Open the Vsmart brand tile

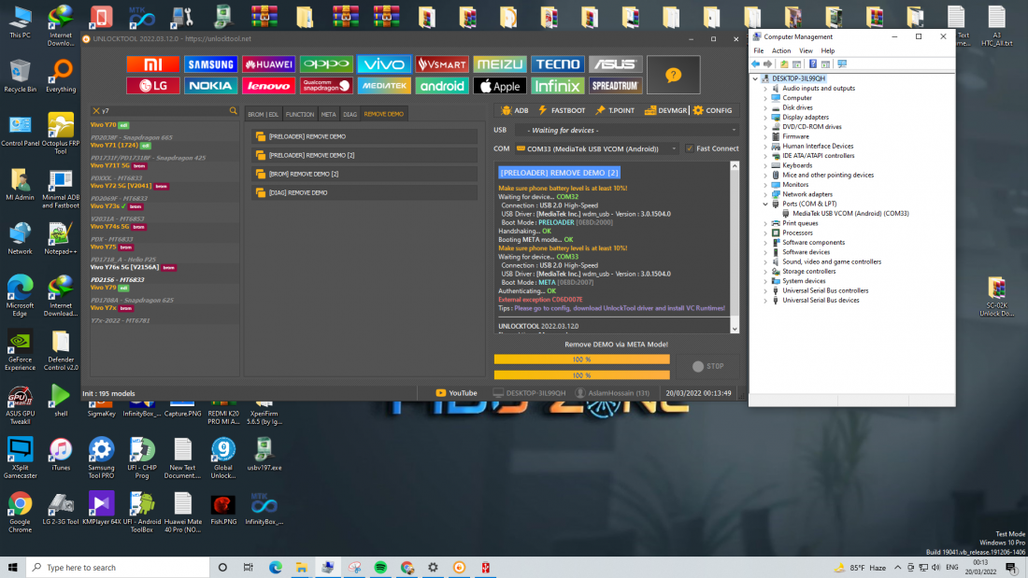click(441, 64)
